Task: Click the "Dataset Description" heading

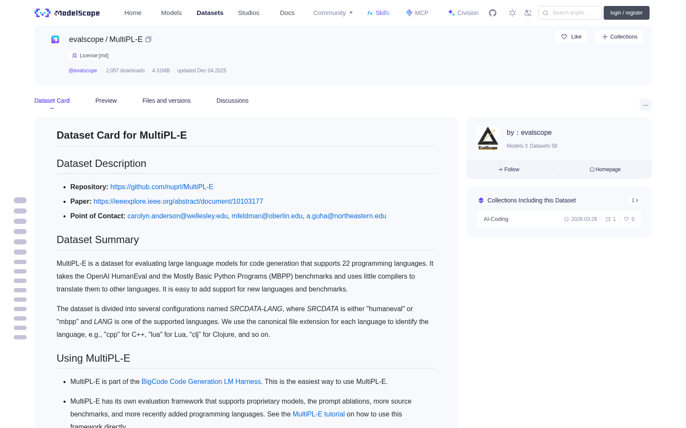Action: pyautogui.click(x=102, y=163)
